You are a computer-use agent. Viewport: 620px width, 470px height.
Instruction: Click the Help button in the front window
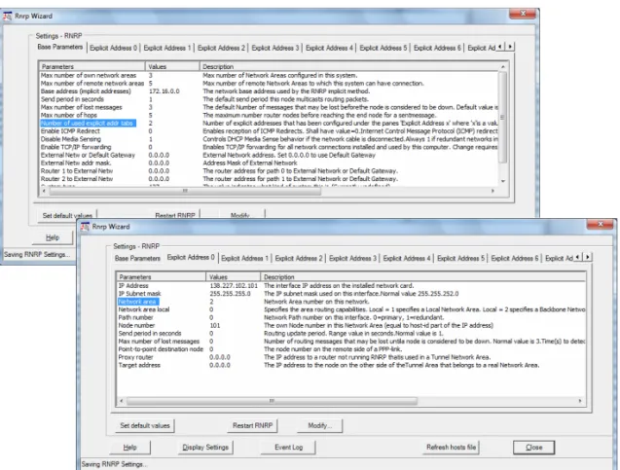pyautogui.click(x=129, y=448)
